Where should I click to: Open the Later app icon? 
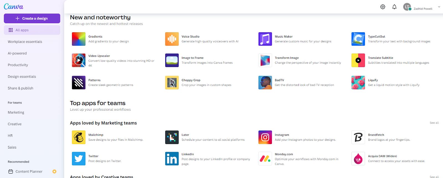tap(172, 137)
